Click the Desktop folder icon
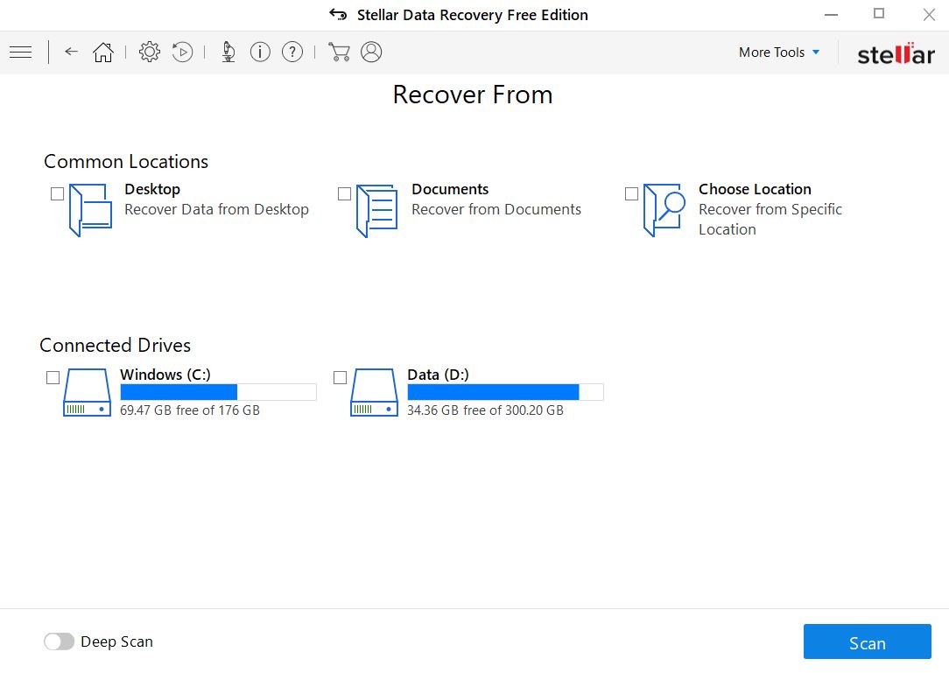Viewport: 949px width, 673px height. point(91,210)
